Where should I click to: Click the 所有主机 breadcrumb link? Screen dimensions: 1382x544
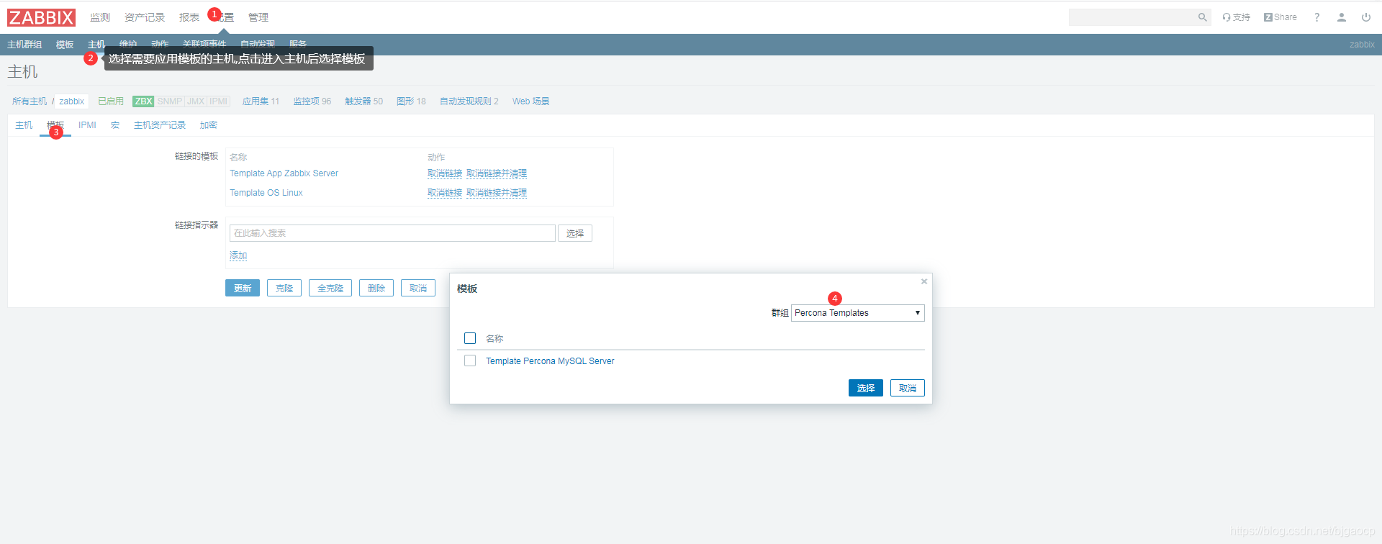tap(30, 101)
